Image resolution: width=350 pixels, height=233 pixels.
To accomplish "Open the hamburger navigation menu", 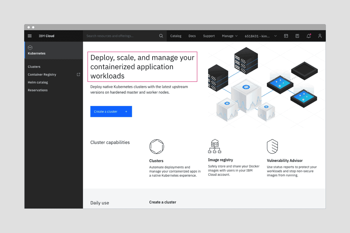I will point(29,36).
